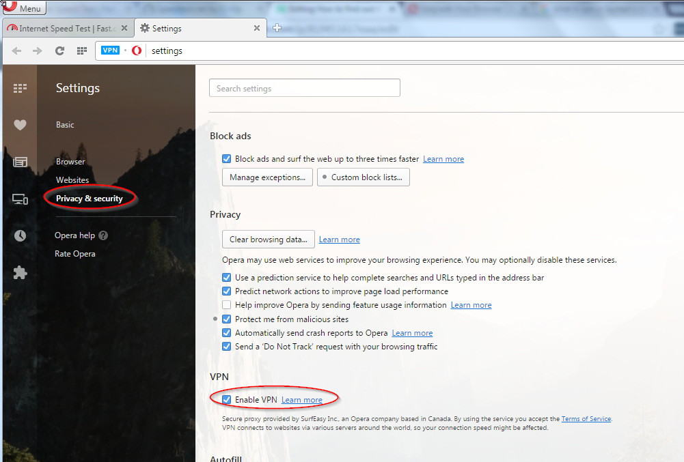Open Learn more link for VPN
The width and height of the screenshot is (684, 462).
click(302, 400)
